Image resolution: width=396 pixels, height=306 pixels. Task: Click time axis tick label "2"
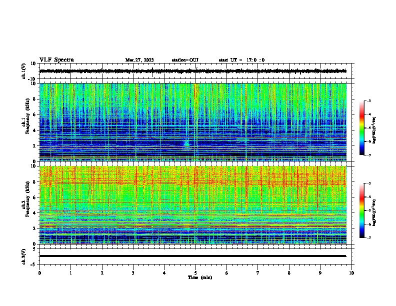[x=102, y=273]
